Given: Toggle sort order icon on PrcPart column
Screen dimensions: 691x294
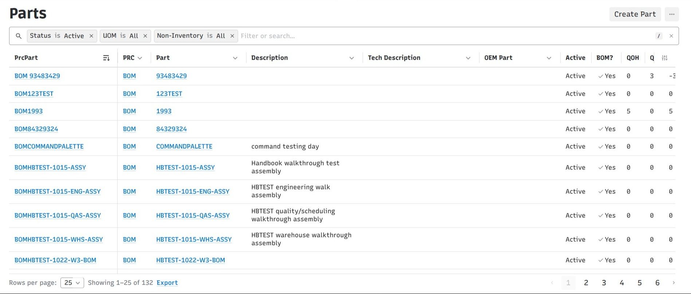Looking at the screenshot, I should [x=106, y=58].
